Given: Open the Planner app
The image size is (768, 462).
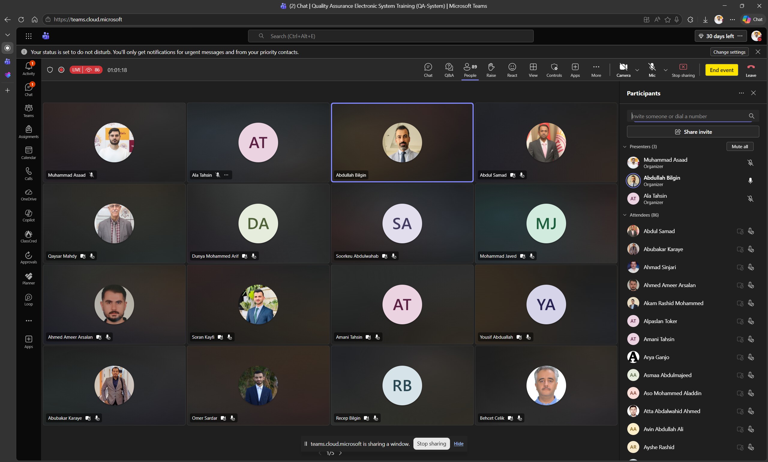Looking at the screenshot, I should pyautogui.click(x=28, y=279).
